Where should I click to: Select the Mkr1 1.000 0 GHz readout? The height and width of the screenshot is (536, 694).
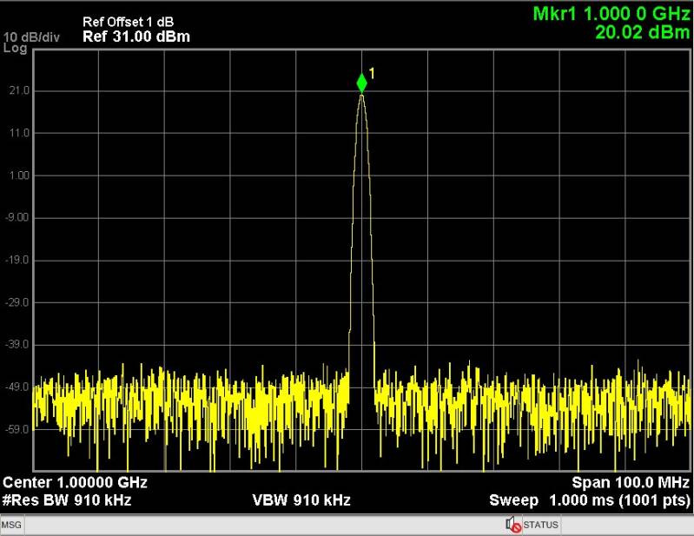point(611,15)
